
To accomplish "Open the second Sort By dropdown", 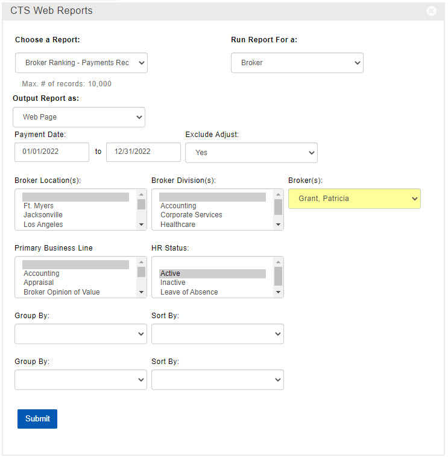I will 217,380.
